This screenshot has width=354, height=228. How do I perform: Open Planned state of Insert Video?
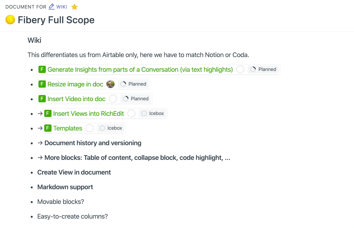(136, 99)
